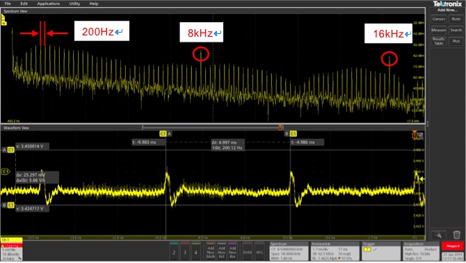
Task: Click the red Stopped run button
Action: tap(453, 246)
